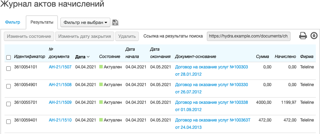The width and height of the screenshot is (320, 134).
Task: Click identifier cell 3610055701
Action: [x=26, y=102]
